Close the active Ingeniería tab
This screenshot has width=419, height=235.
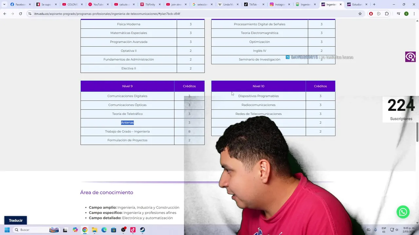pos(340,5)
